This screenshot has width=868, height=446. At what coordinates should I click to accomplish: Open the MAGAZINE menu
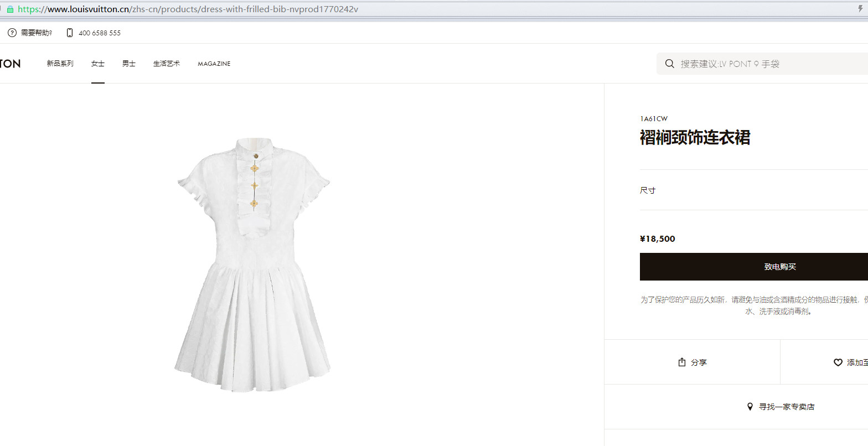pos(214,64)
